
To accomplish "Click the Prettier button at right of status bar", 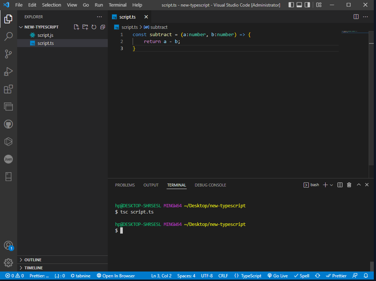I will pos(336,276).
